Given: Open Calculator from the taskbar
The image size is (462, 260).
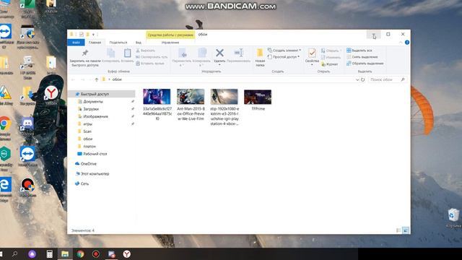Looking at the screenshot, I should point(50,253).
